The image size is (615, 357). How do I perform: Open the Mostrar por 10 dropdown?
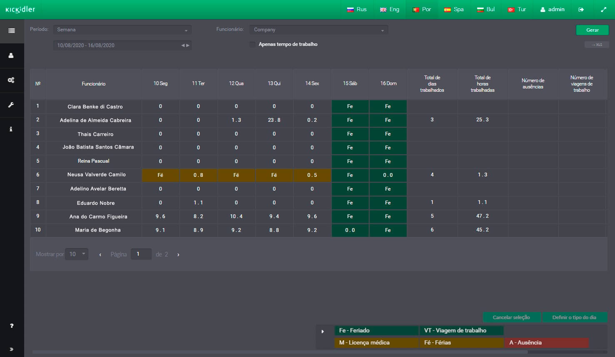click(78, 254)
